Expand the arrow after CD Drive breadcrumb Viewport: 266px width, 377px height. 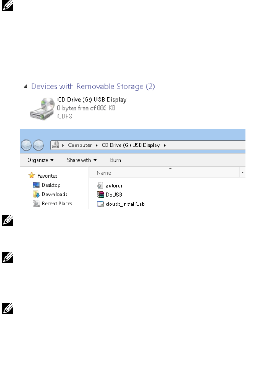pyautogui.click(x=165, y=145)
